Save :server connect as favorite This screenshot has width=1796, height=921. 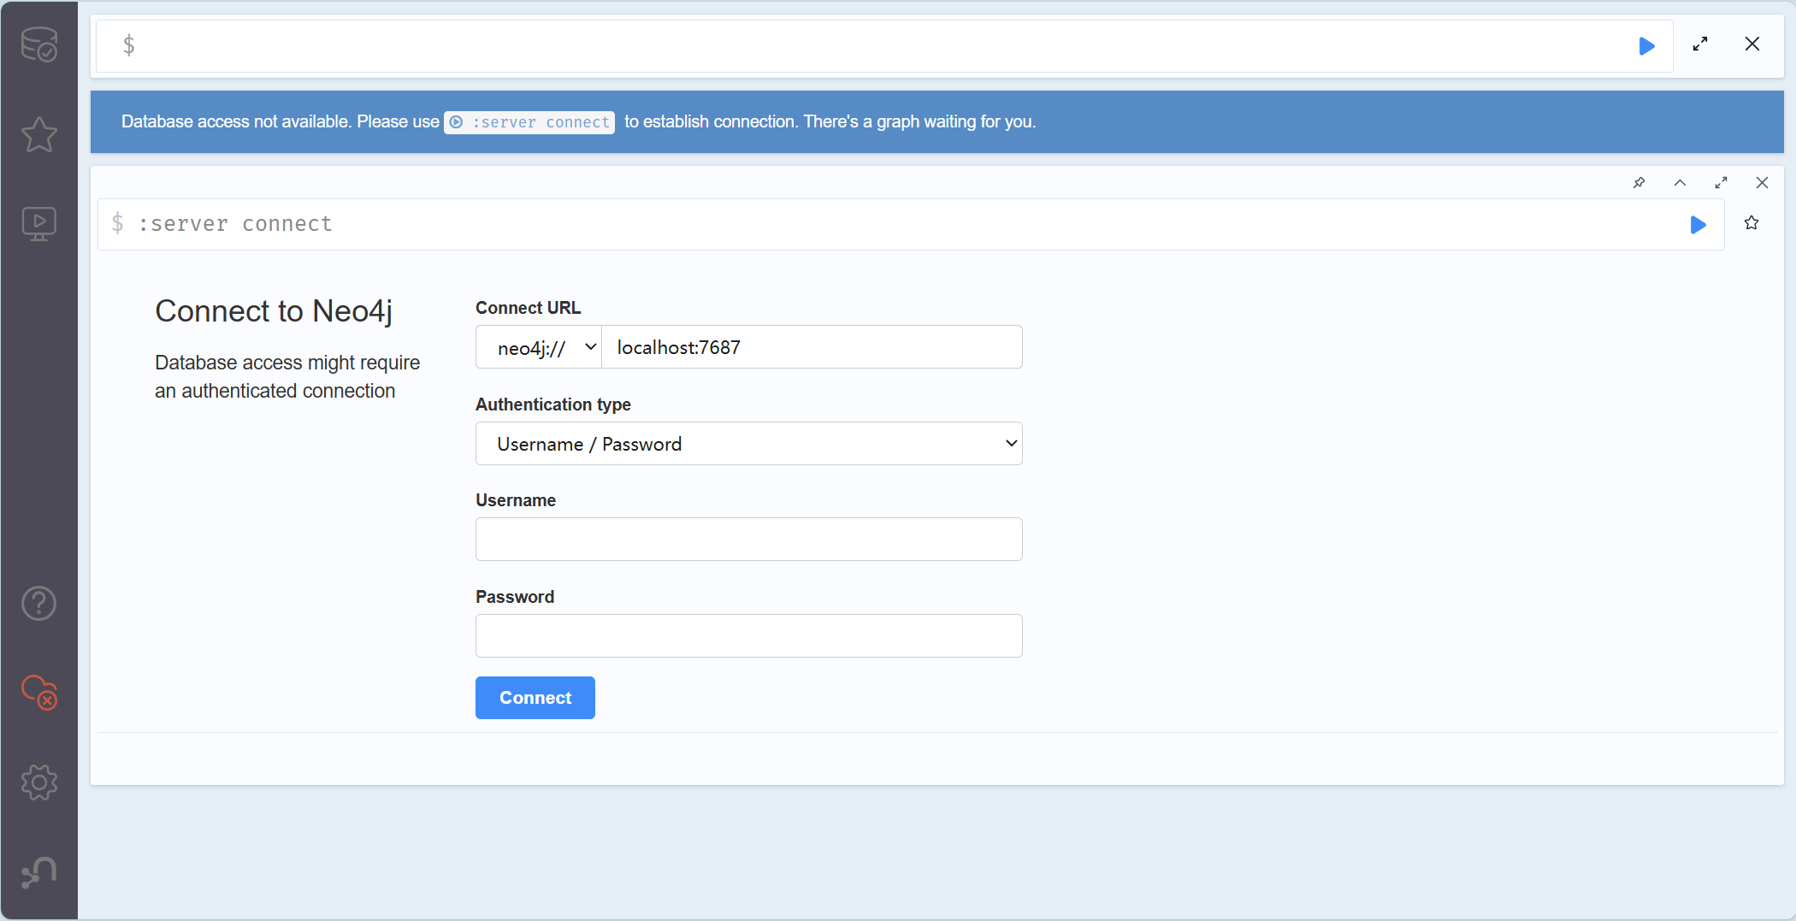1752,223
